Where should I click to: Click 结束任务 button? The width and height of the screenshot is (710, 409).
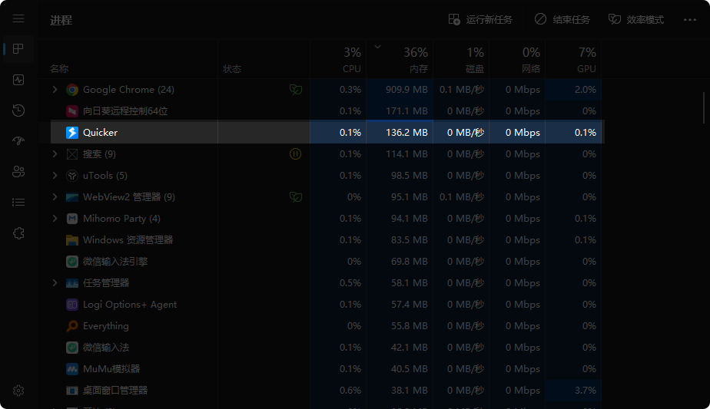(562, 19)
